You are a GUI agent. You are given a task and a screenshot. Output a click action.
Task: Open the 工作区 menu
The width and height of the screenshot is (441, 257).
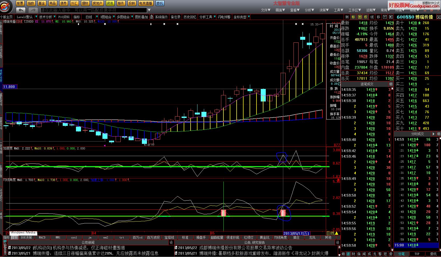coord(355,10)
